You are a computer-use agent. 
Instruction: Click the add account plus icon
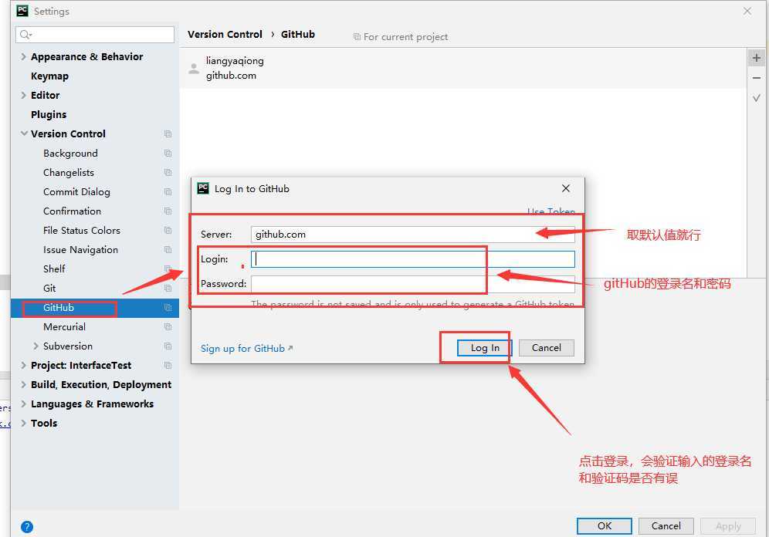coord(756,58)
